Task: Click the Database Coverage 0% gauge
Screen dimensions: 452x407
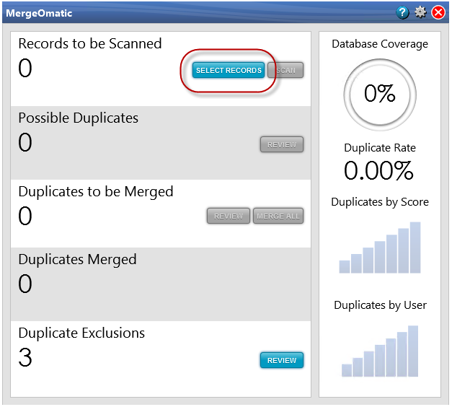Action: point(380,95)
